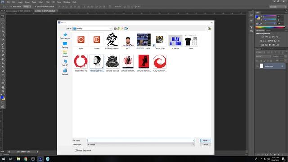The image size is (288, 162).
Task: Click the Cancel button in dialog
Action: tap(205, 145)
